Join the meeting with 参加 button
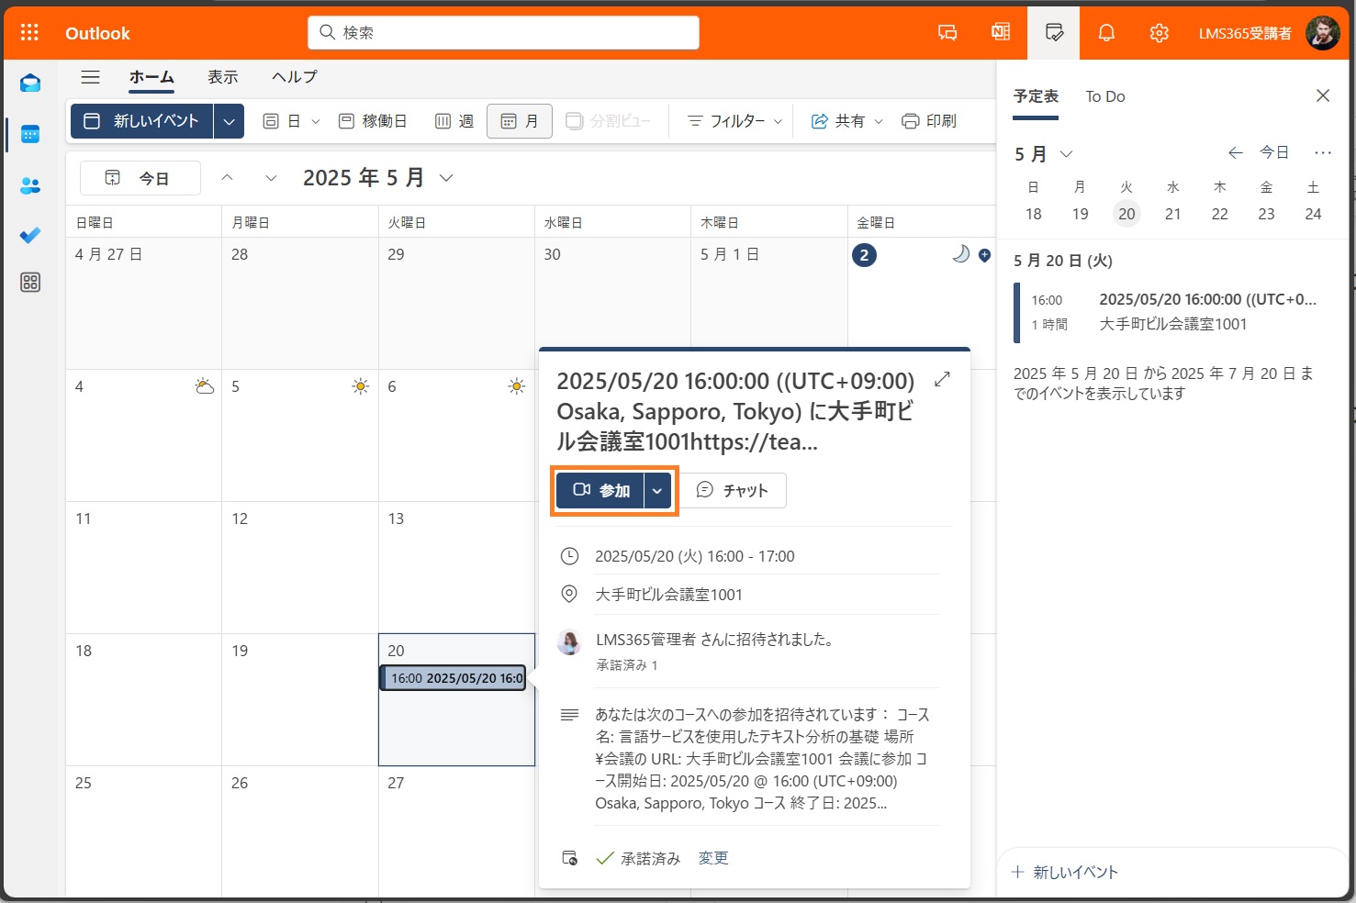The height and width of the screenshot is (903, 1356). pyautogui.click(x=600, y=491)
